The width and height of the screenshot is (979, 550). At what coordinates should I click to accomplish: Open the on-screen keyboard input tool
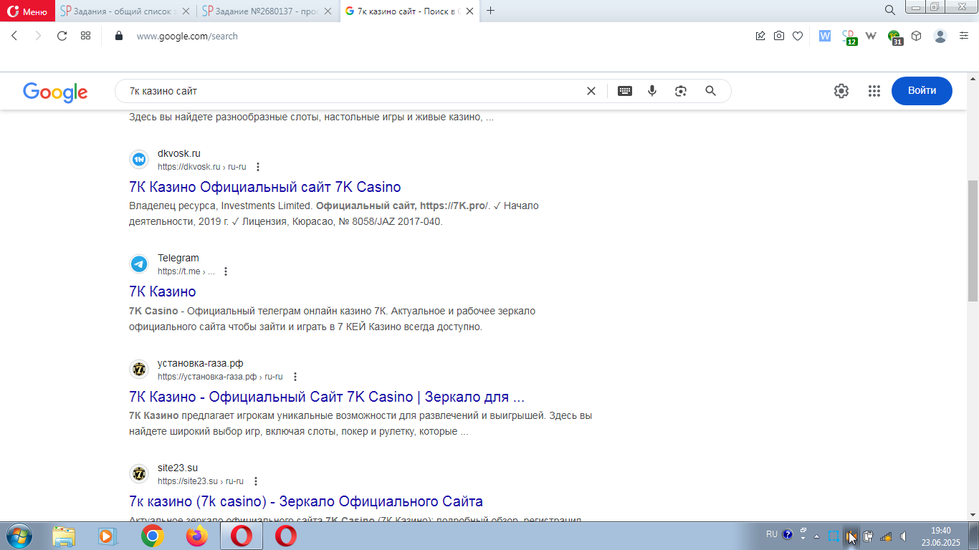tap(625, 91)
